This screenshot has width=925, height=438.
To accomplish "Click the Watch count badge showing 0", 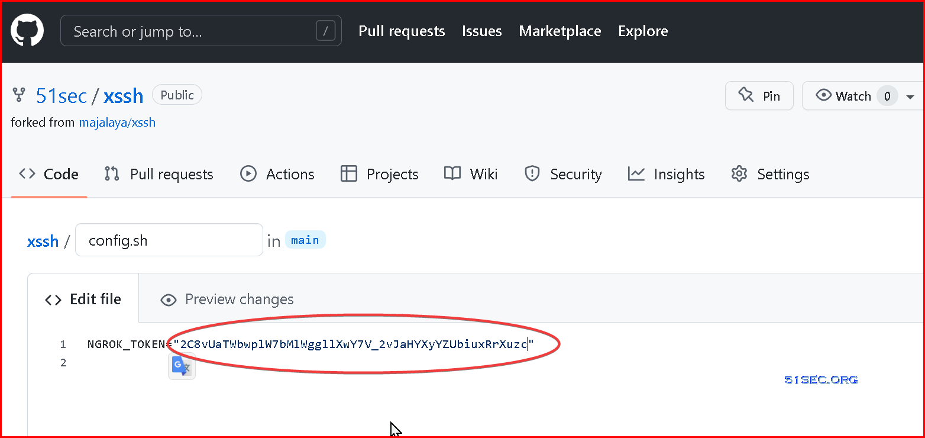I will tap(887, 96).
